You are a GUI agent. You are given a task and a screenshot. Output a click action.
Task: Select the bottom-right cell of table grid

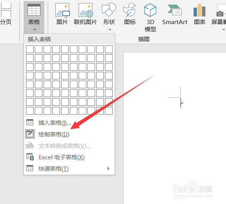(x=109, y=111)
